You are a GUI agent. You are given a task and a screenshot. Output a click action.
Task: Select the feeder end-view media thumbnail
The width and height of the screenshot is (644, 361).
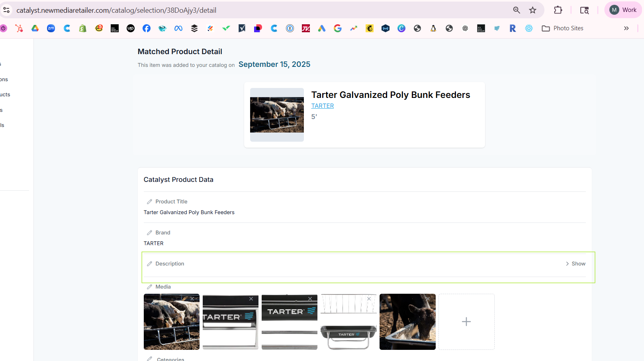click(x=348, y=322)
